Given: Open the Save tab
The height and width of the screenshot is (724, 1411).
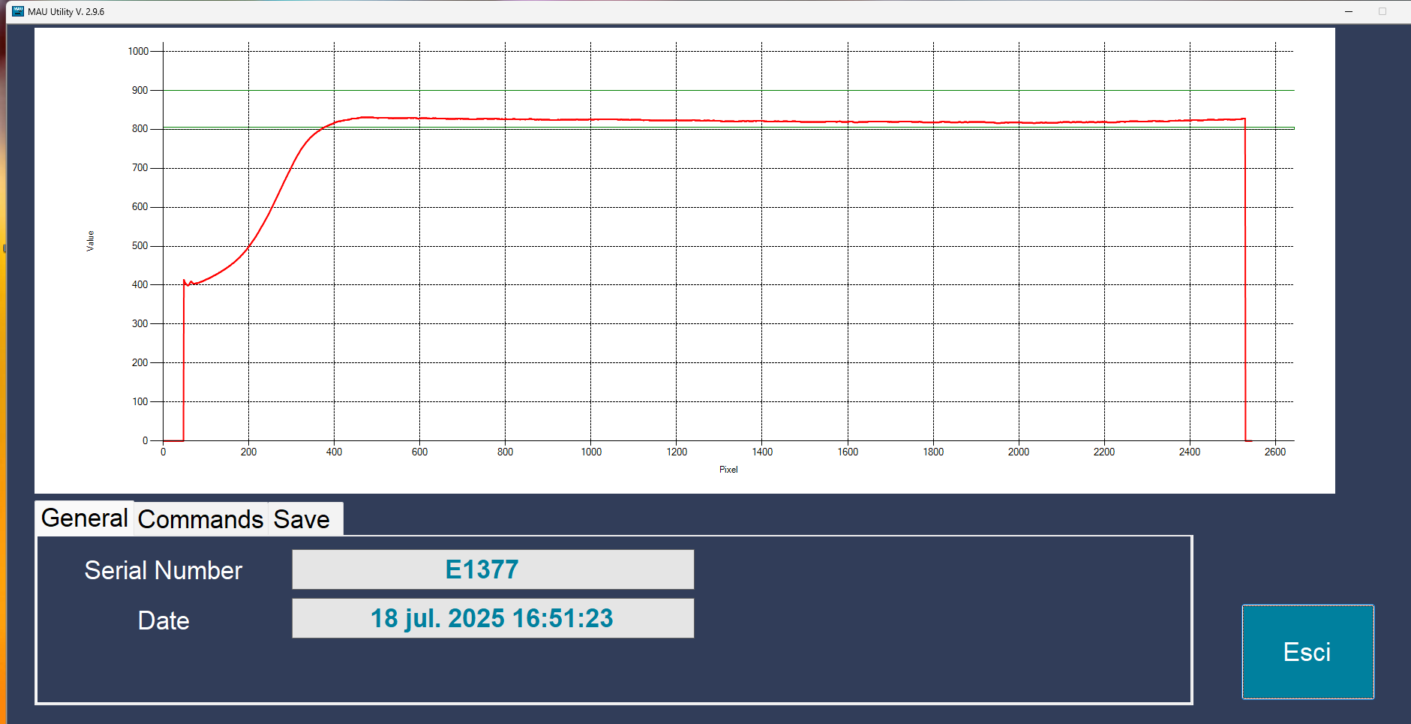Looking at the screenshot, I should click(302, 519).
